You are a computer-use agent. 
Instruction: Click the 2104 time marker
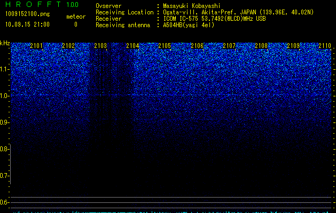tap(132, 45)
